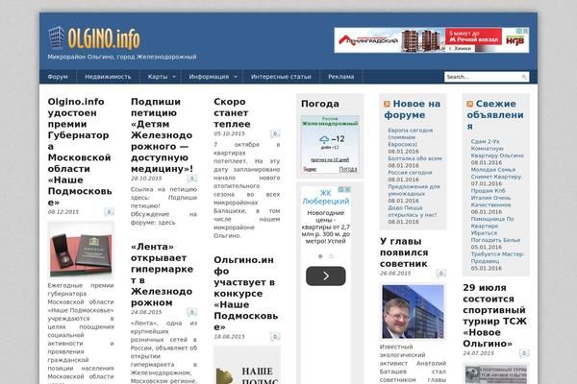Viewport: 577px width, 384px height.
Task: Open the ad choices icon on the ЖК Люберецкий ad
Action: [340, 189]
